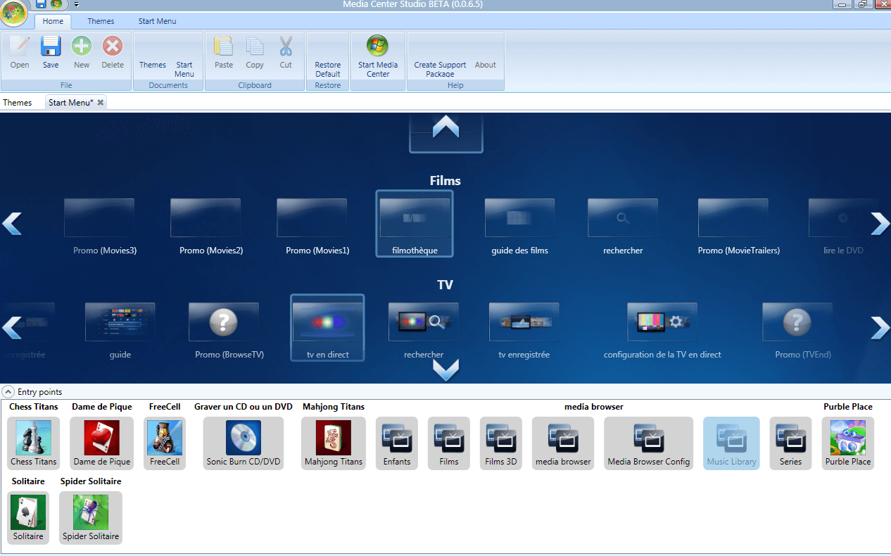Select the Films media browser entry

click(x=449, y=443)
